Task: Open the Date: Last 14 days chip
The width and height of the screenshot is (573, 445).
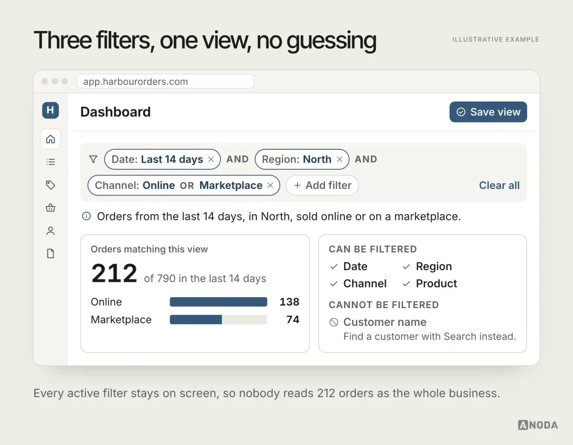Action: [162, 159]
